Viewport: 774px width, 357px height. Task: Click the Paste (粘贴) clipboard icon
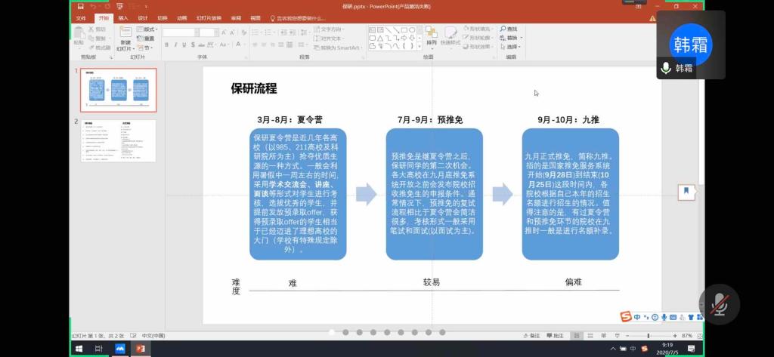pos(79,32)
